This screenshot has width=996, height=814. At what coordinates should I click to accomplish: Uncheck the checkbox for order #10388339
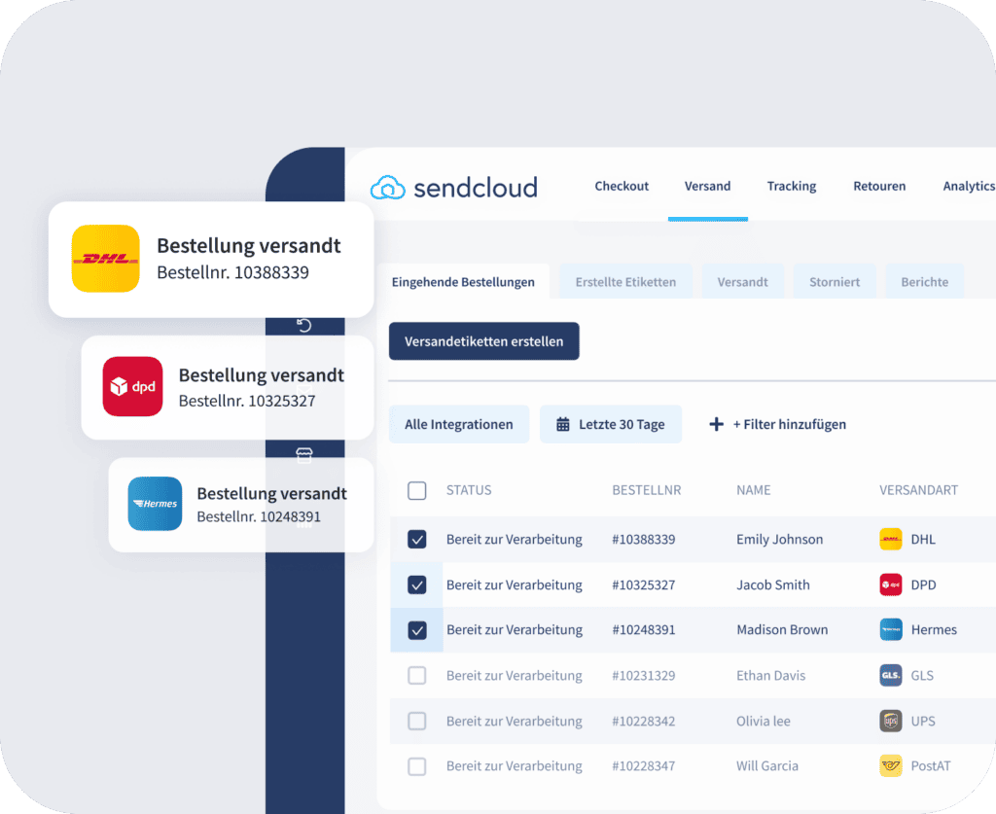click(417, 540)
